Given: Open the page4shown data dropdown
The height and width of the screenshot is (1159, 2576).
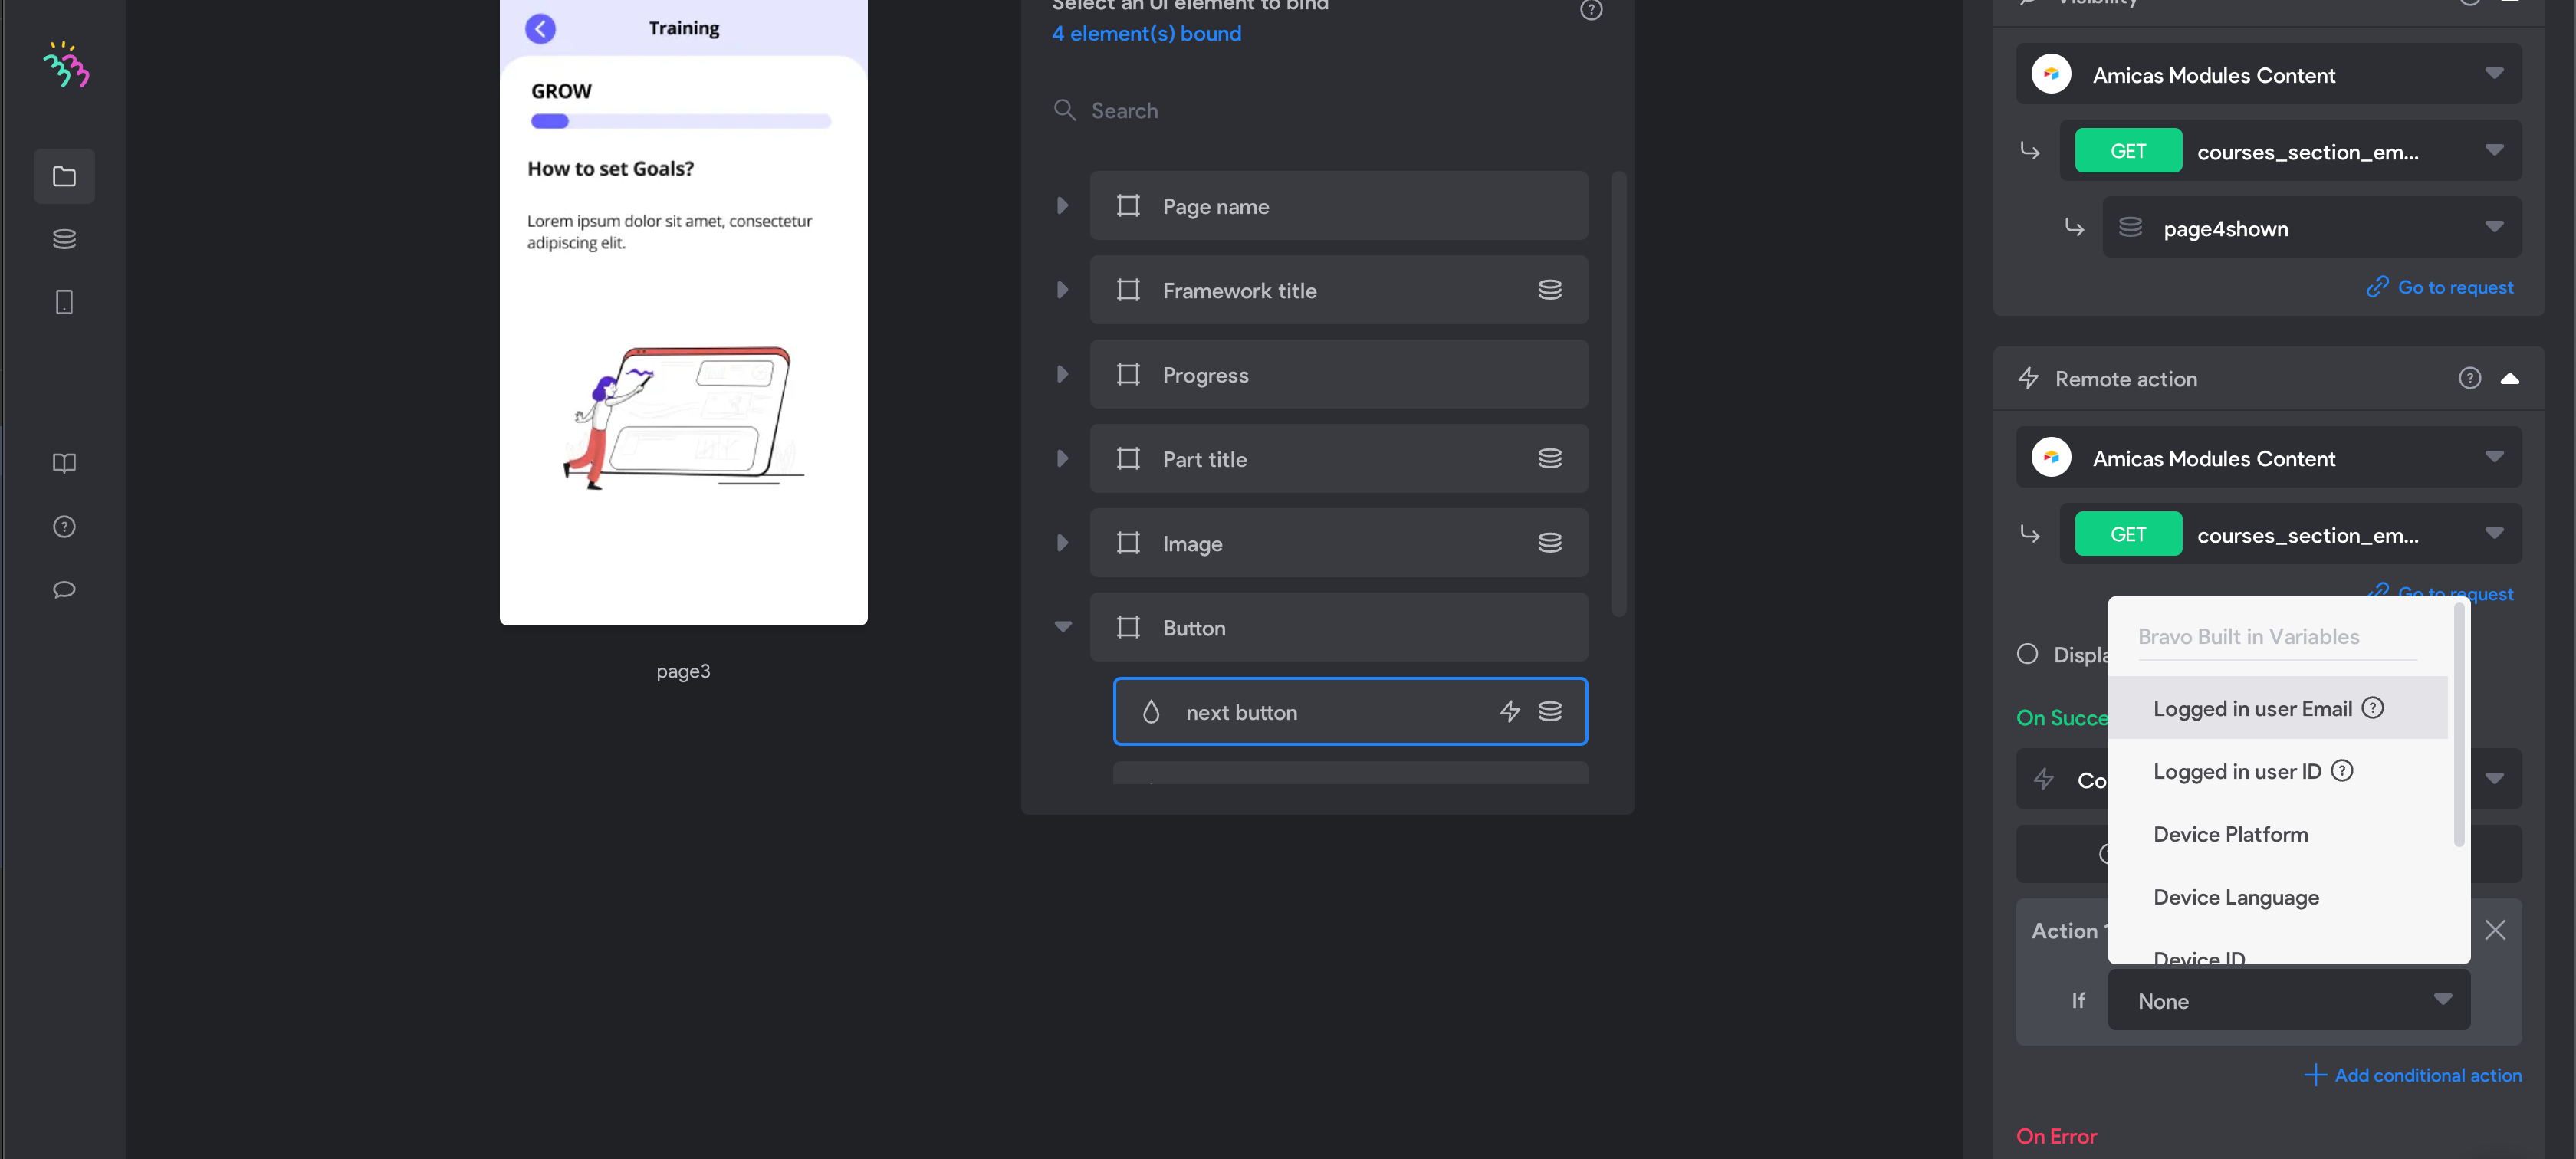Looking at the screenshot, I should tap(2311, 228).
